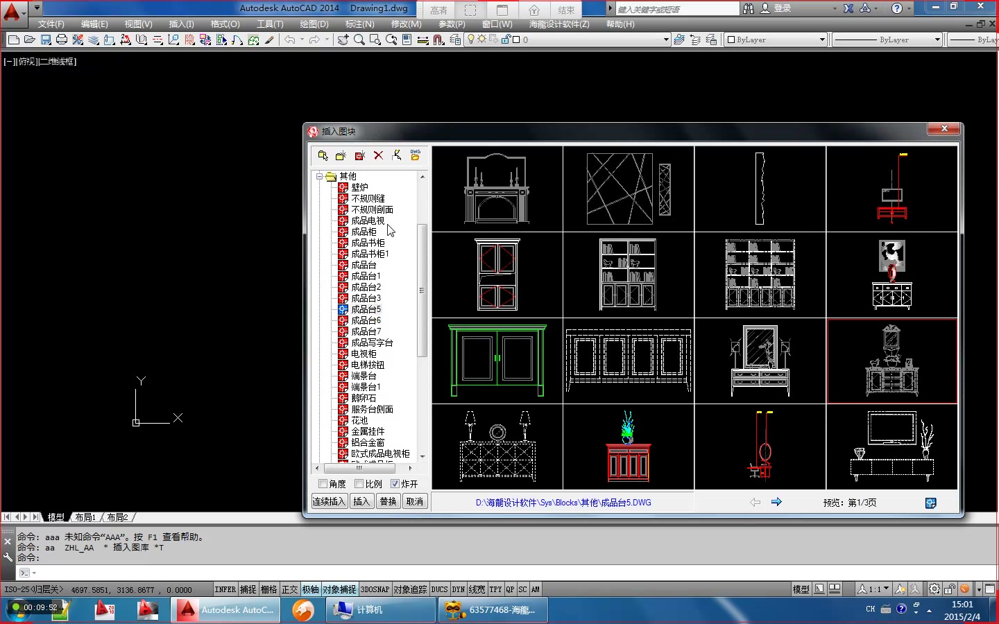Open the status bar application menu arrow

(x=979, y=589)
